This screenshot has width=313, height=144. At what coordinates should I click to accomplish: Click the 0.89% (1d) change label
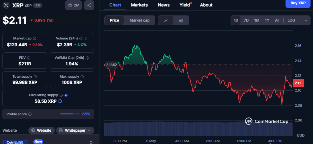[x=42, y=20]
